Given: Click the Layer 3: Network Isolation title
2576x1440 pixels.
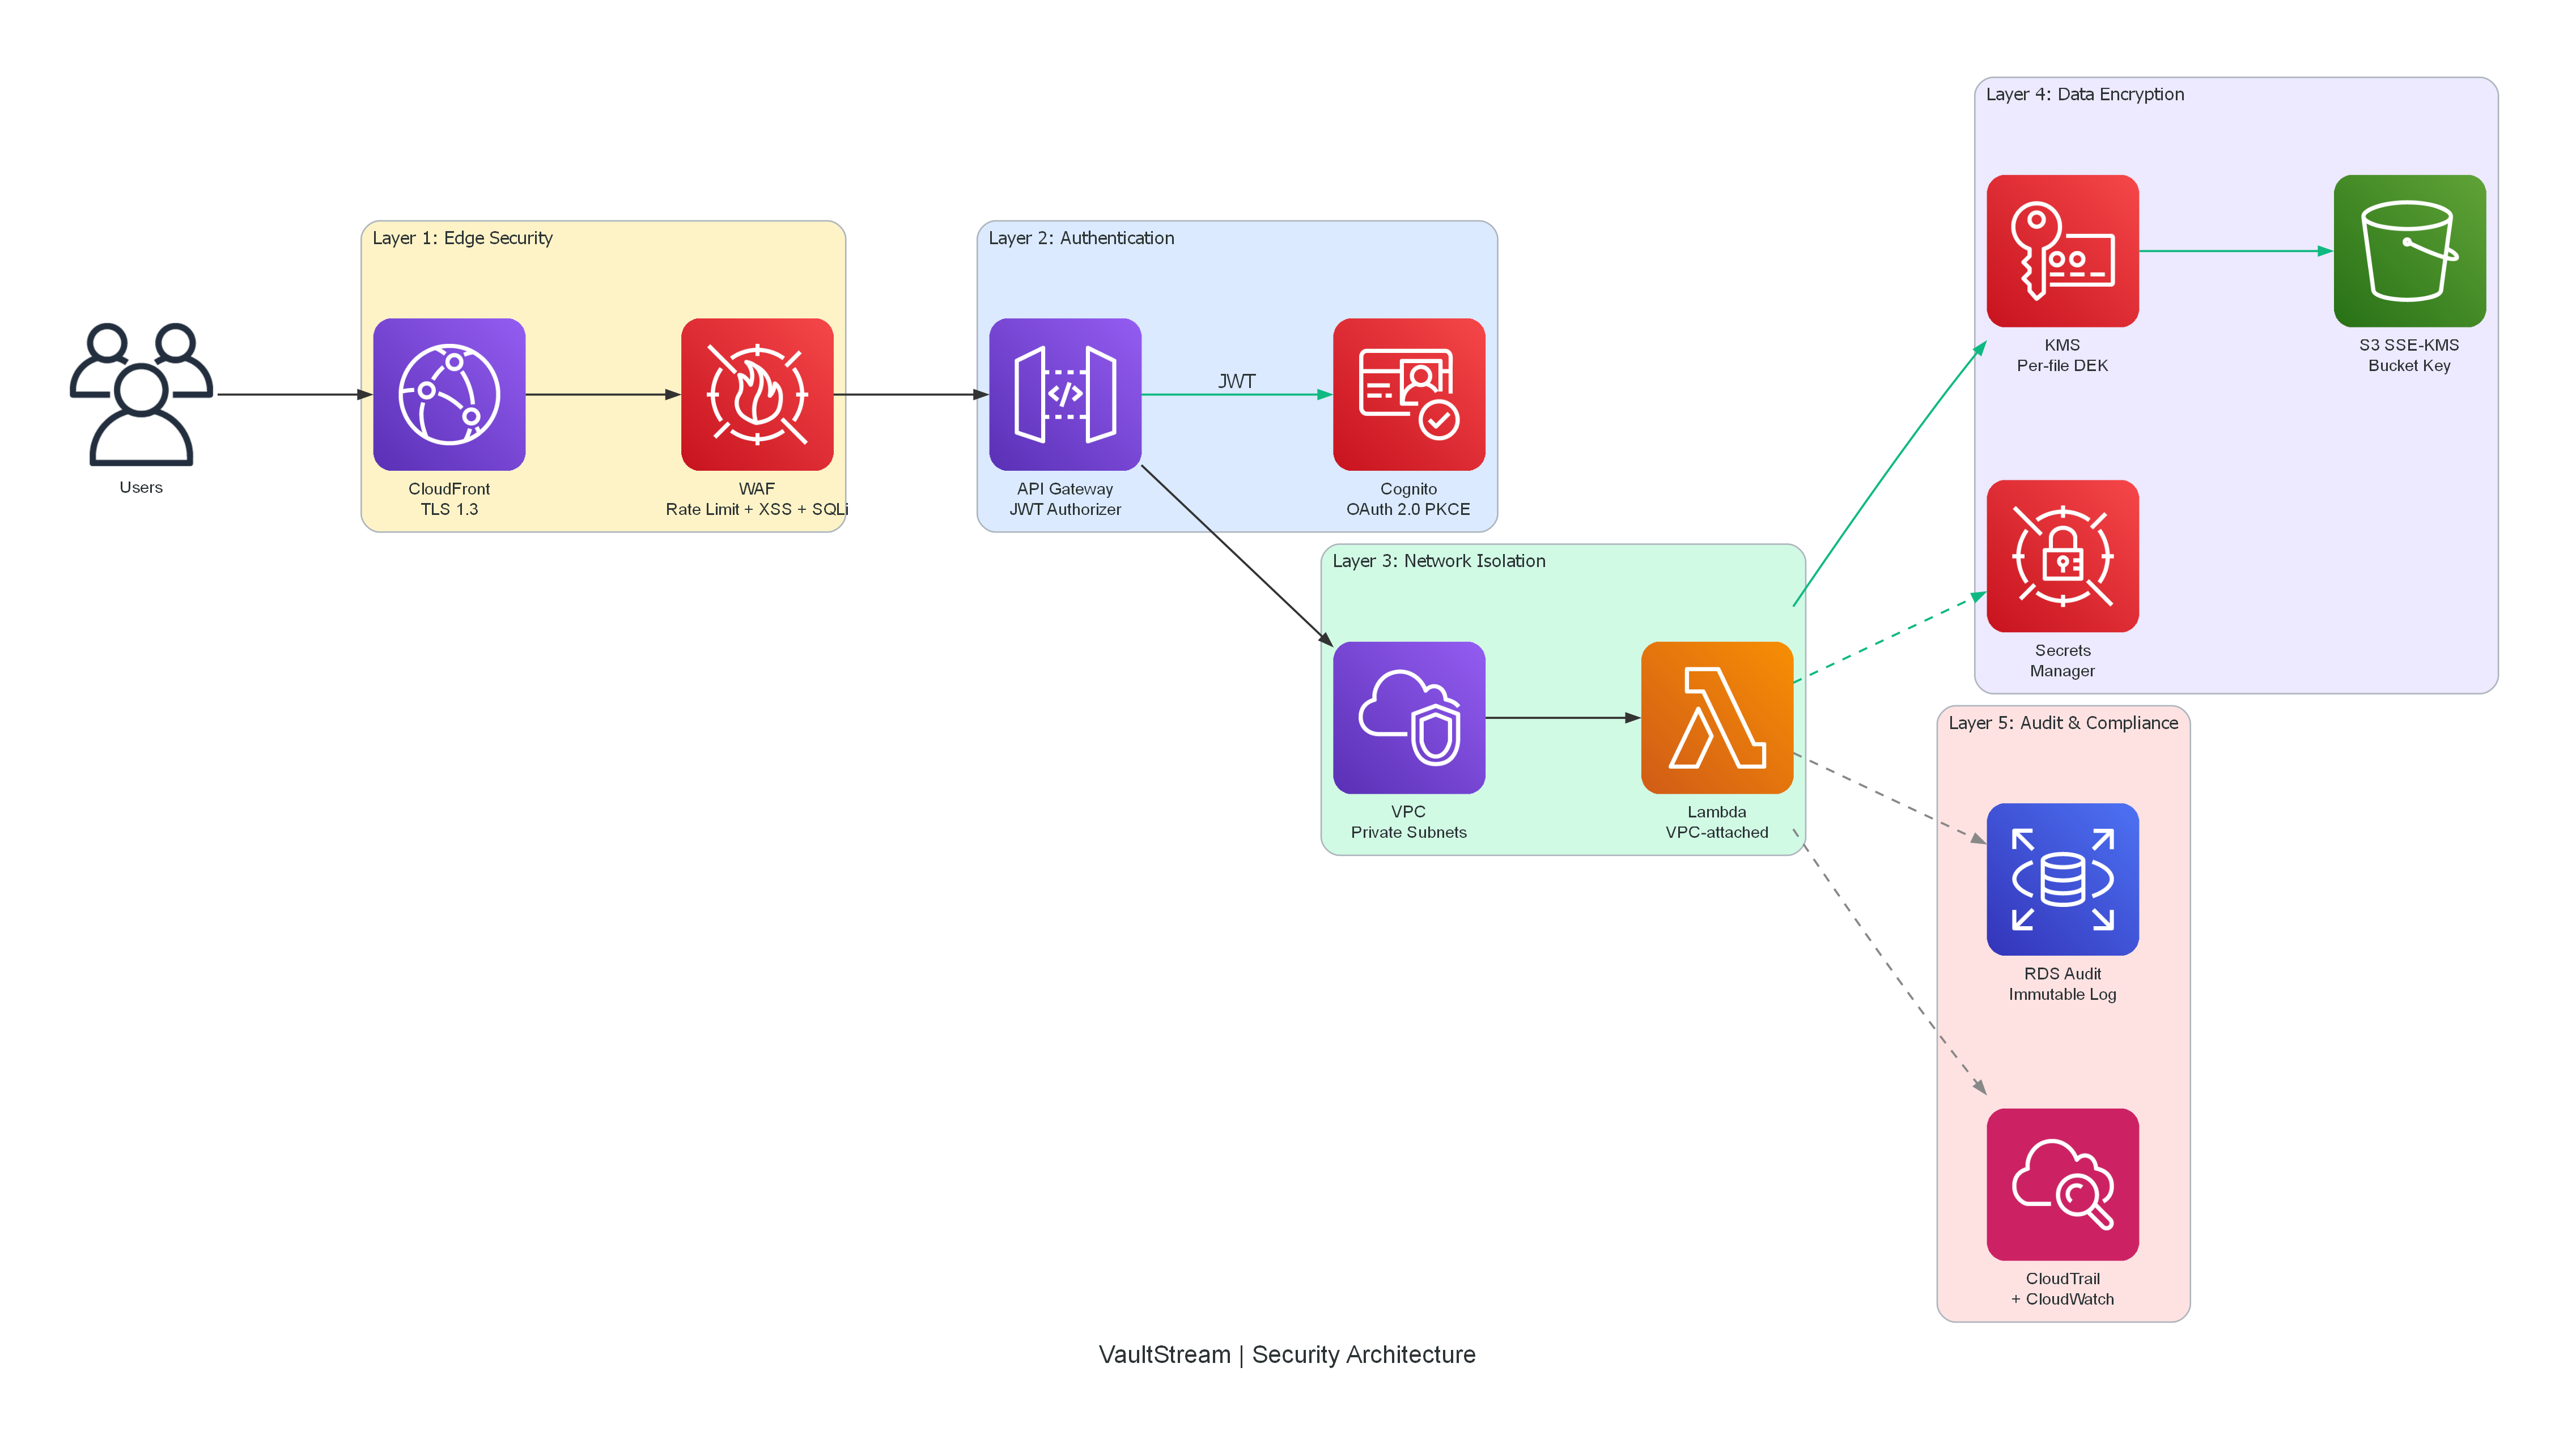Looking at the screenshot, I should click(x=1439, y=561).
